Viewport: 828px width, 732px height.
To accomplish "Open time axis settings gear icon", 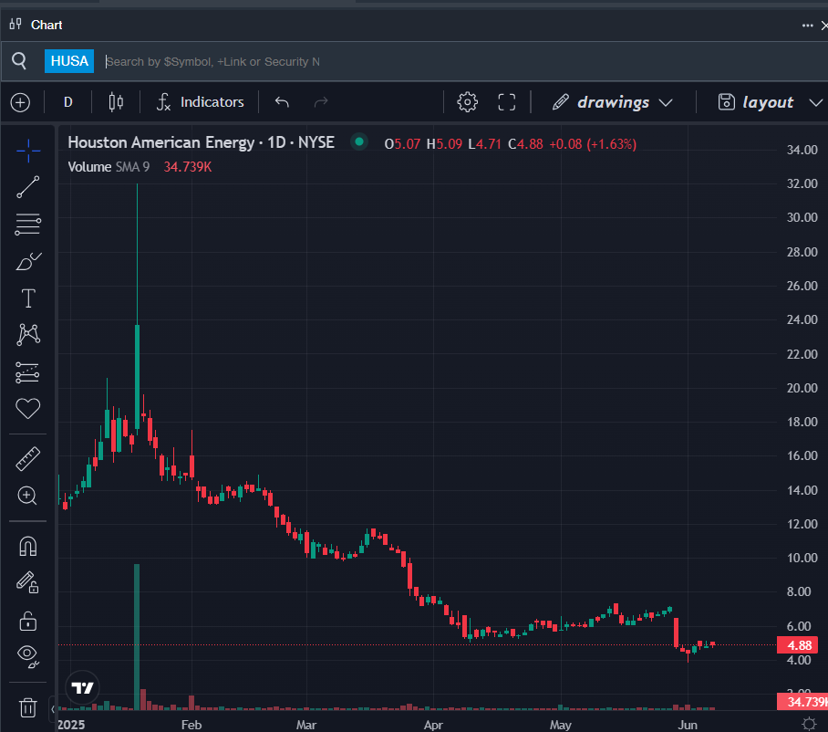I will click(x=809, y=723).
